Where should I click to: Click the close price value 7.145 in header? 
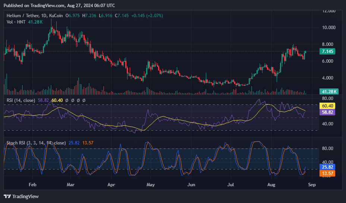[x=123, y=16]
